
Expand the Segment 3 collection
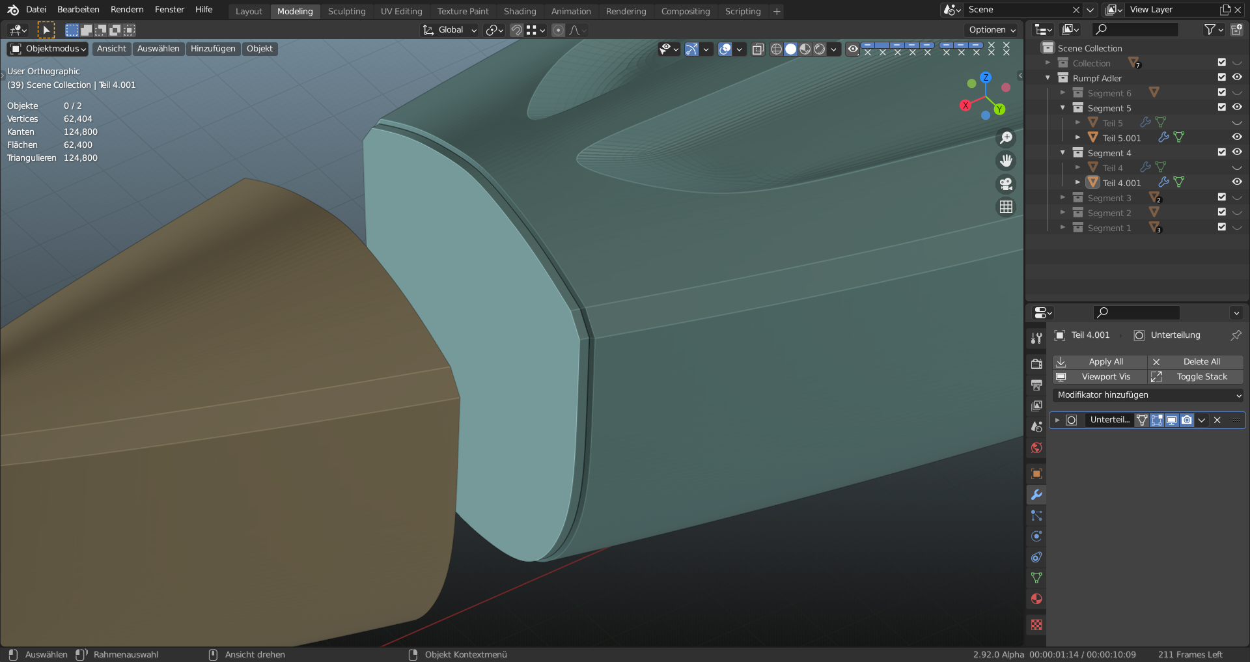pos(1062,198)
